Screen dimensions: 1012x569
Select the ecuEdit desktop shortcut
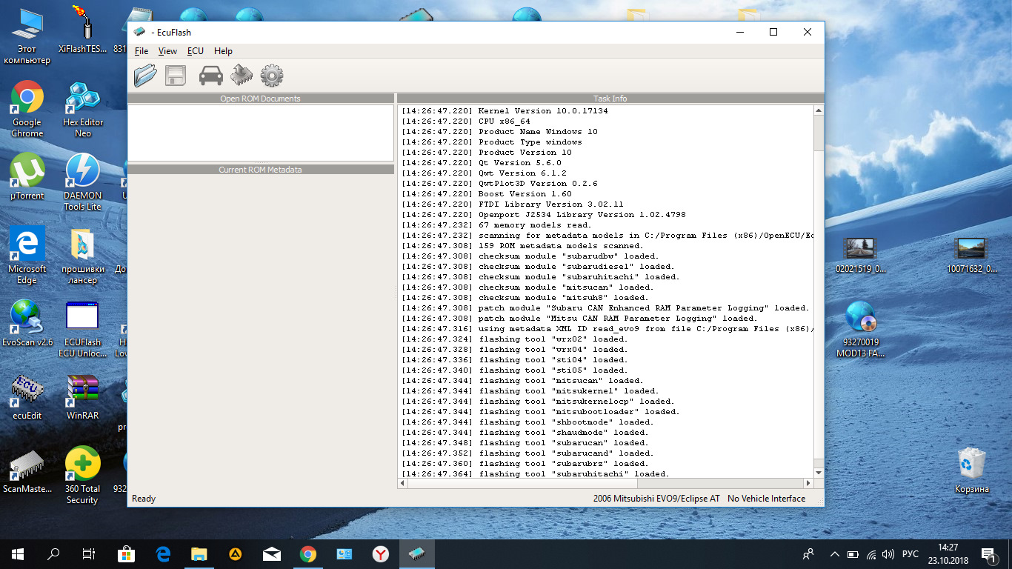point(27,396)
